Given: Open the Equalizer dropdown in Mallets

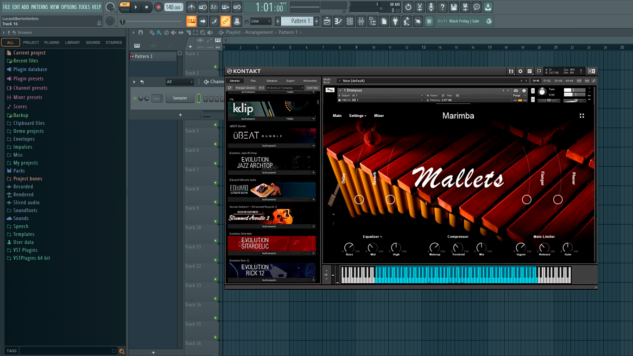Looking at the screenshot, I should click(x=372, y=236).
